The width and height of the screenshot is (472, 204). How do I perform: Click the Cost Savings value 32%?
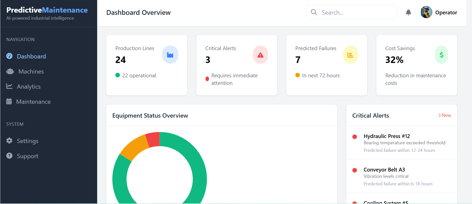click(x=394, y=60)
